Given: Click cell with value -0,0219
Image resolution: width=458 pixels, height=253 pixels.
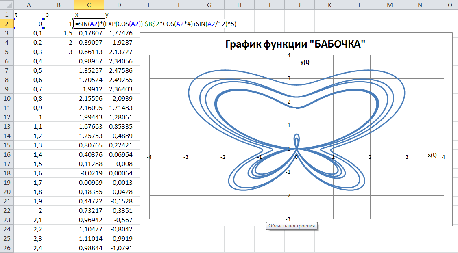Looking at the screenshot, I should click(89, 173).
